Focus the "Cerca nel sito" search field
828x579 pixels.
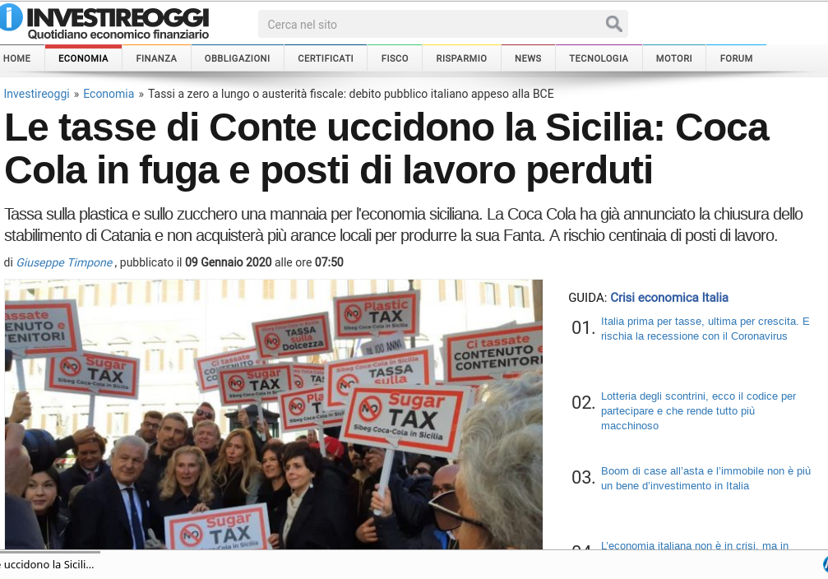tap(433, 25)
